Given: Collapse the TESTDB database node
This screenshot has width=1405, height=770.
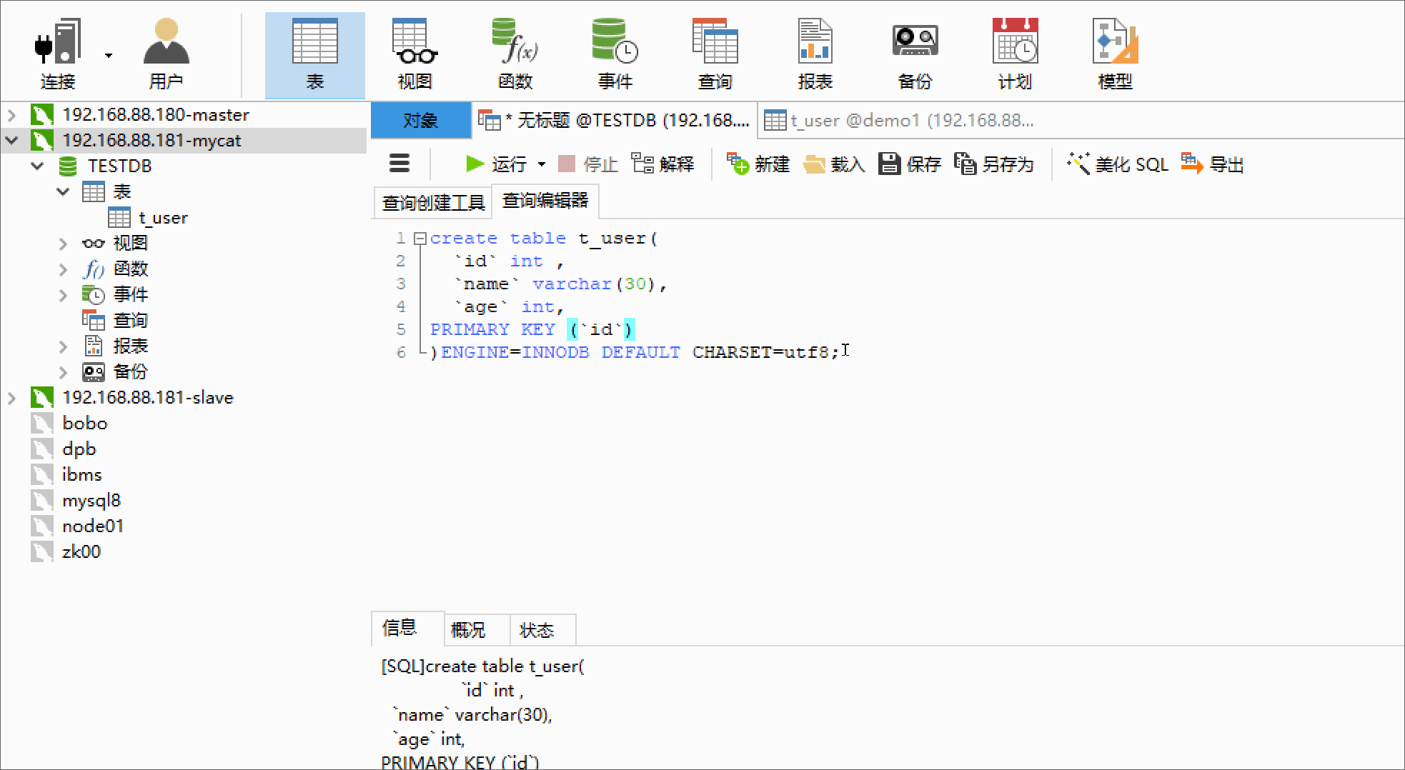Looking at the screenshot, I should [x=38, y=166].
